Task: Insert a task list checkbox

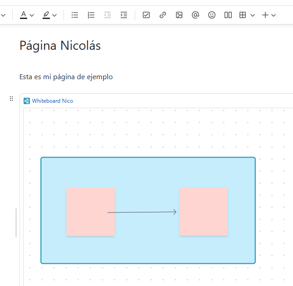Action: (146, 15)
